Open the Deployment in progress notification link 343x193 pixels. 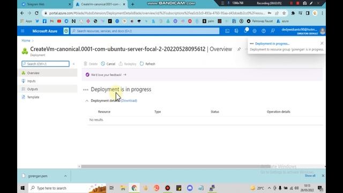tap(272, 44)
